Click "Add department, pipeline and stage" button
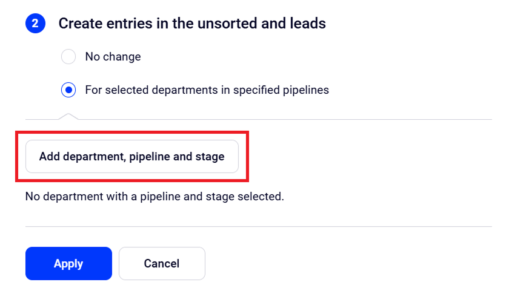This screenshot has width=515, height=285. 131,157
